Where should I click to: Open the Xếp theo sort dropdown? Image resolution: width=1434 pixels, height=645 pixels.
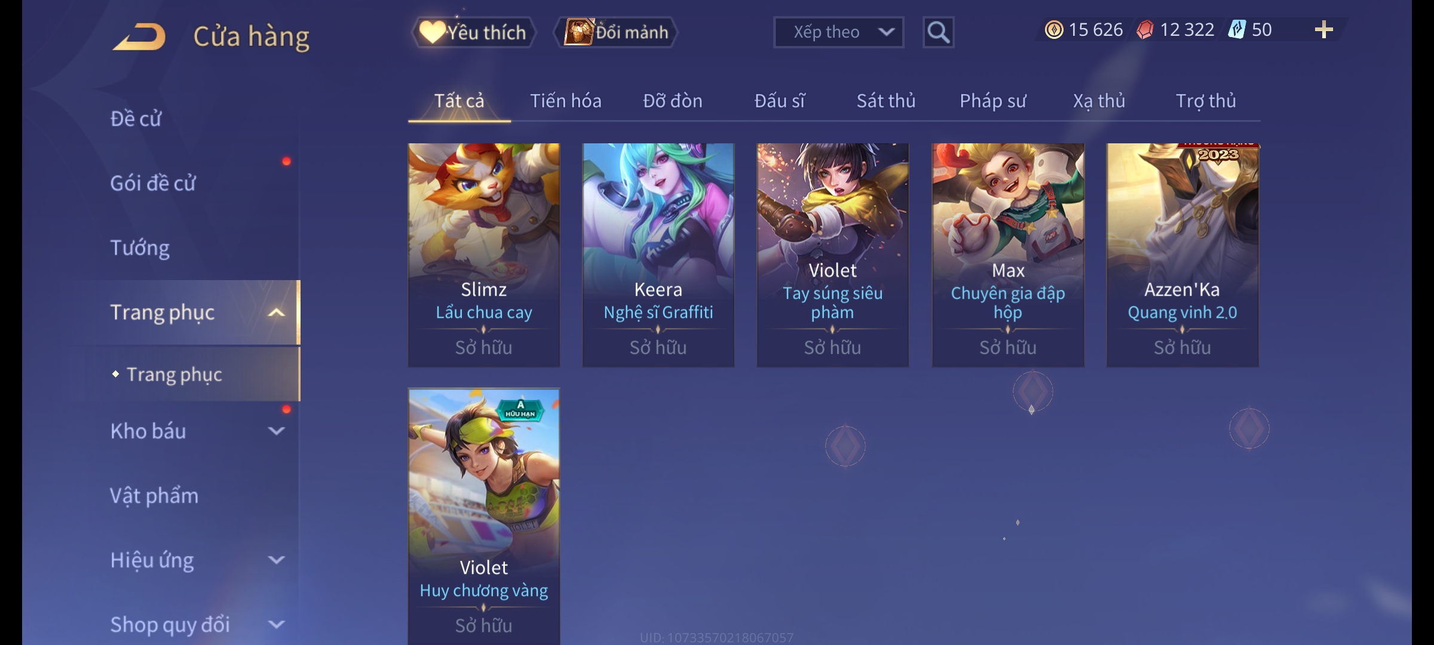tap(838, 32)
